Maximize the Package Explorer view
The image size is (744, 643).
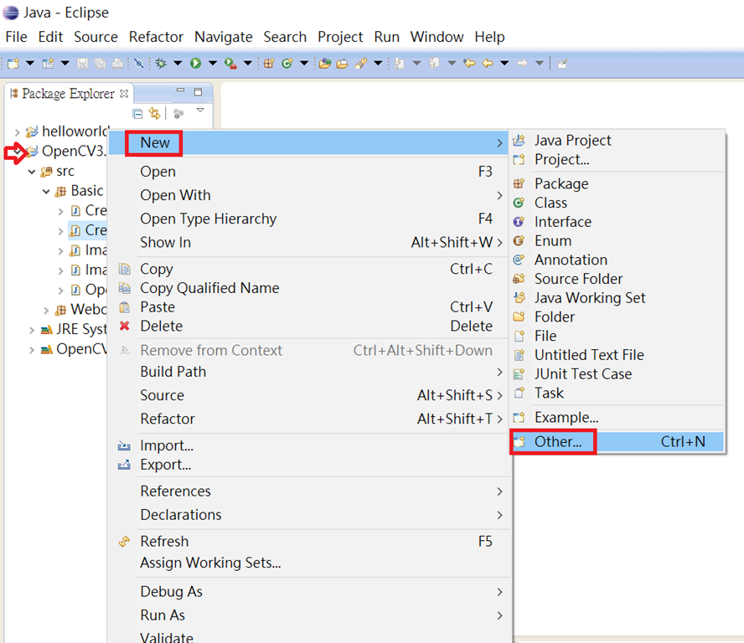pyautogui.click(x=199, y=92)
